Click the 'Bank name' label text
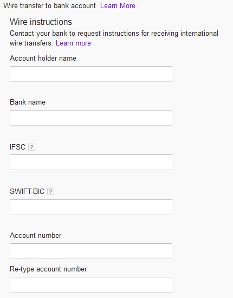Image resolution: width=233 pixels, height=298 pixels. pyautogui.click(x=28, y=102)
